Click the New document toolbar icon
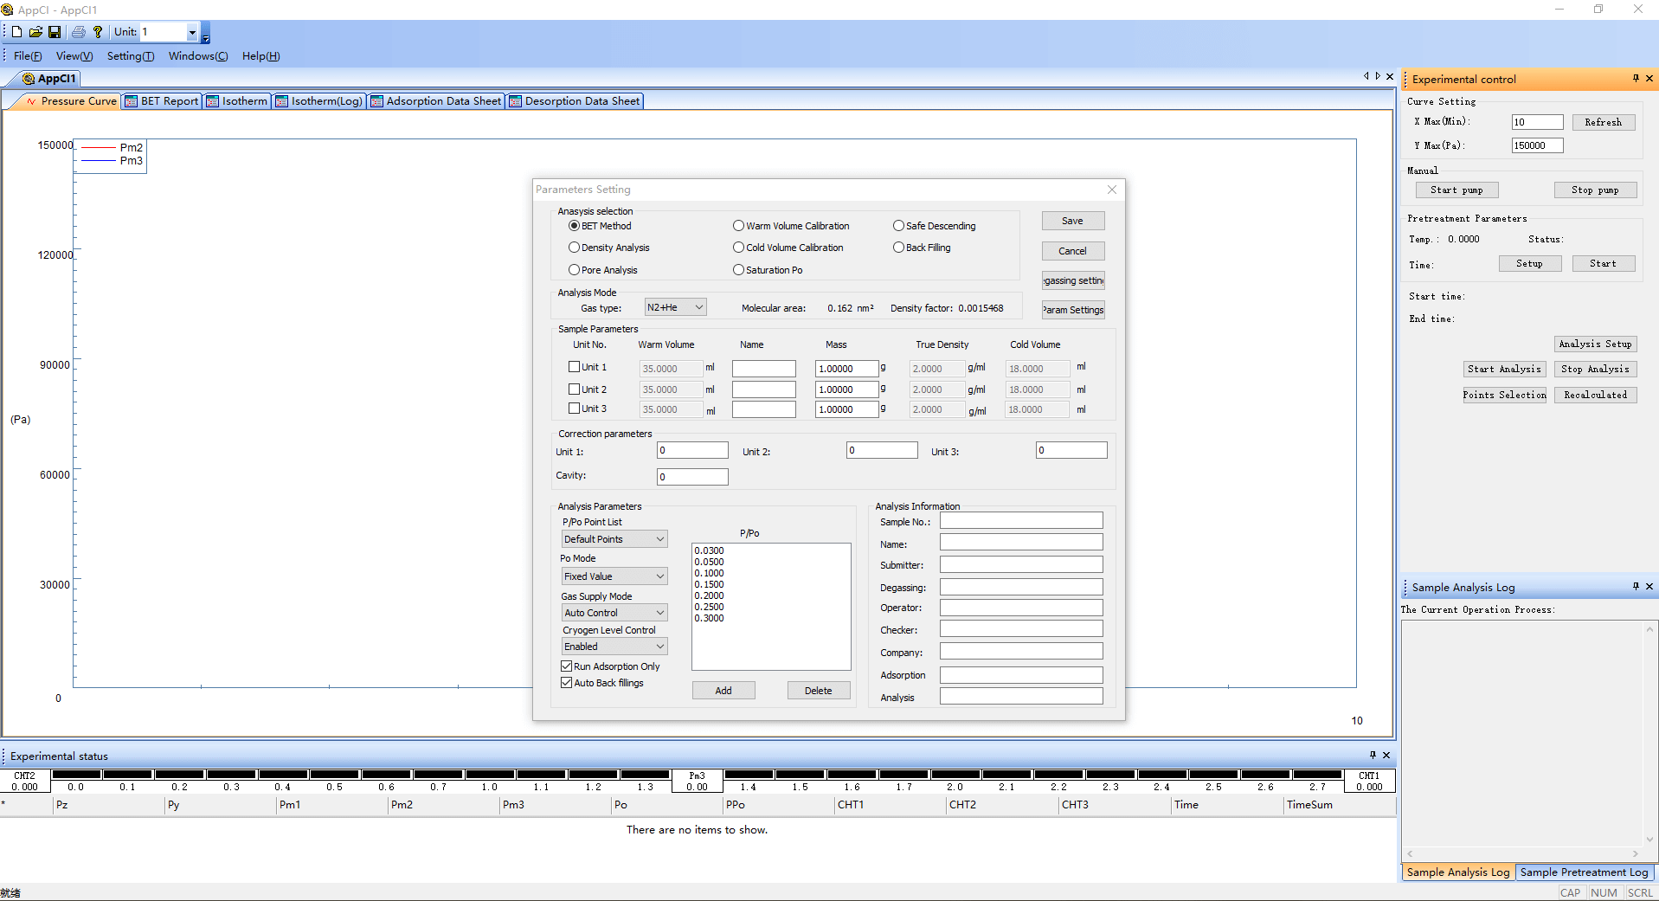The image size is (1659, 901). (16, 32)
